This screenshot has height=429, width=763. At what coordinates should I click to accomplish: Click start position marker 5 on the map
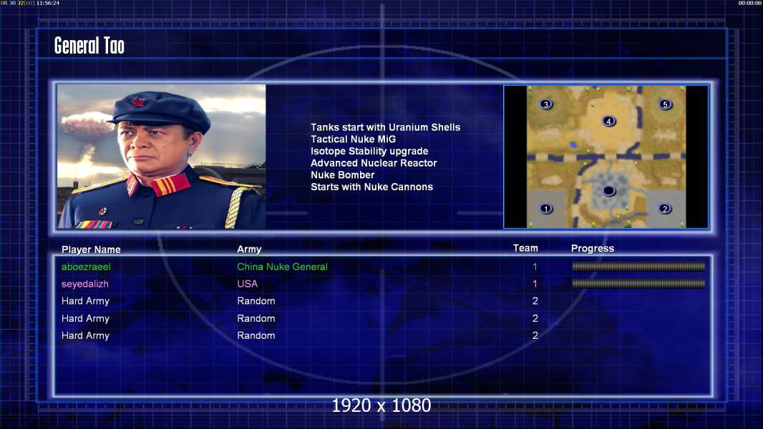[x=665, y=104]
